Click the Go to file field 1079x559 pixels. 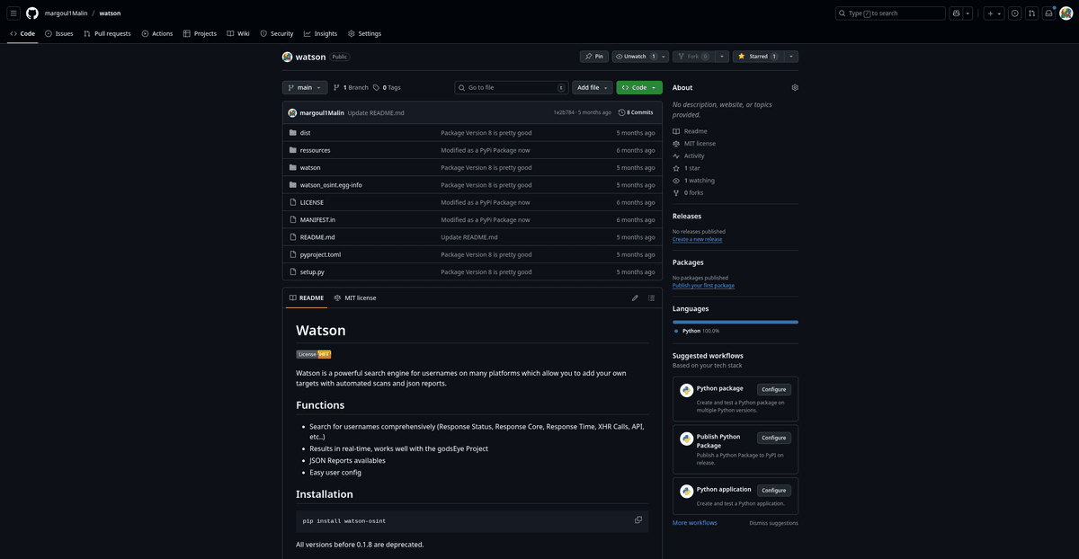[x=511, y=88]
